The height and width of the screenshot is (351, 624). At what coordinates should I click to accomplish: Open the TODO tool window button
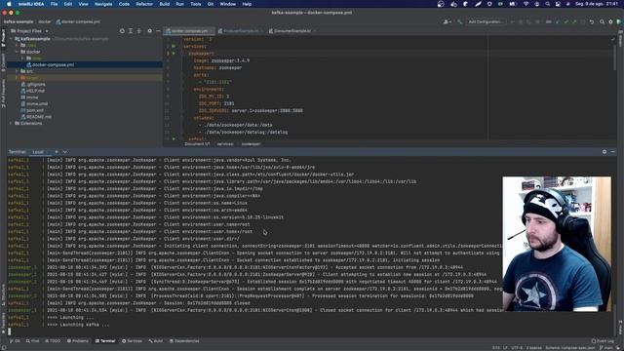pos(53,341)
